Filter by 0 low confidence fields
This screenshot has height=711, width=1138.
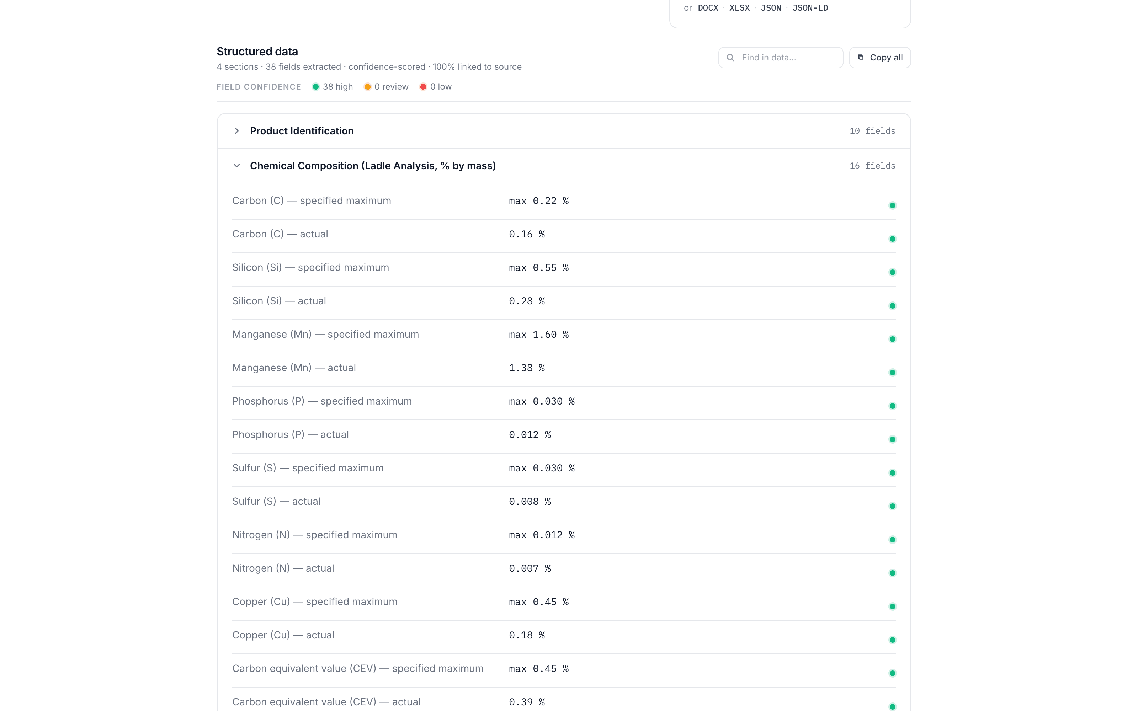coord(435,86)
